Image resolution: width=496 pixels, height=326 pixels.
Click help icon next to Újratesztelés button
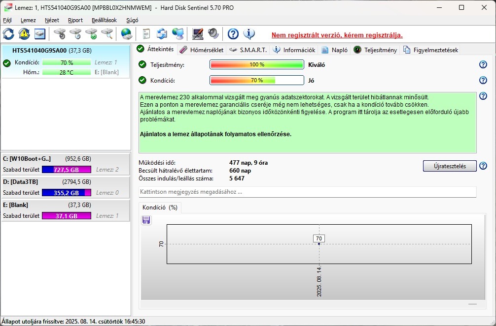tap(483, 166)
